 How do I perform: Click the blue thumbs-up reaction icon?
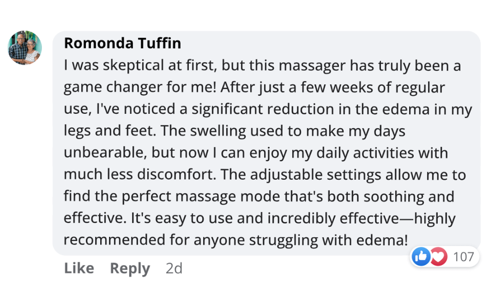coord(421,257)
